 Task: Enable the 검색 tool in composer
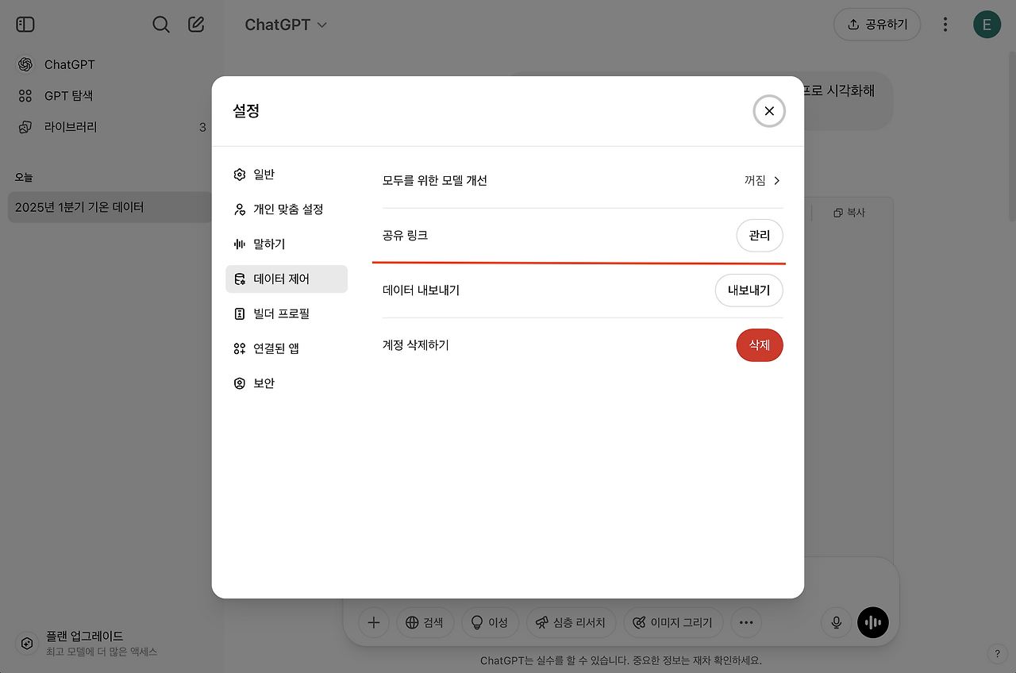pos(425,622)
